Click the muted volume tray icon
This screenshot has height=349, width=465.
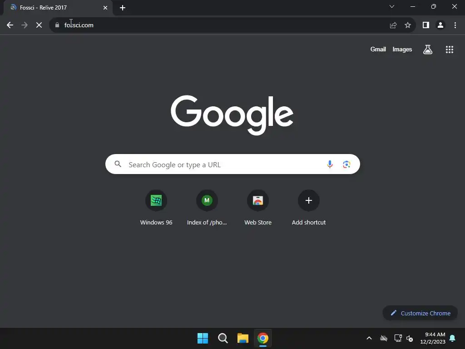tap(410, 338)
